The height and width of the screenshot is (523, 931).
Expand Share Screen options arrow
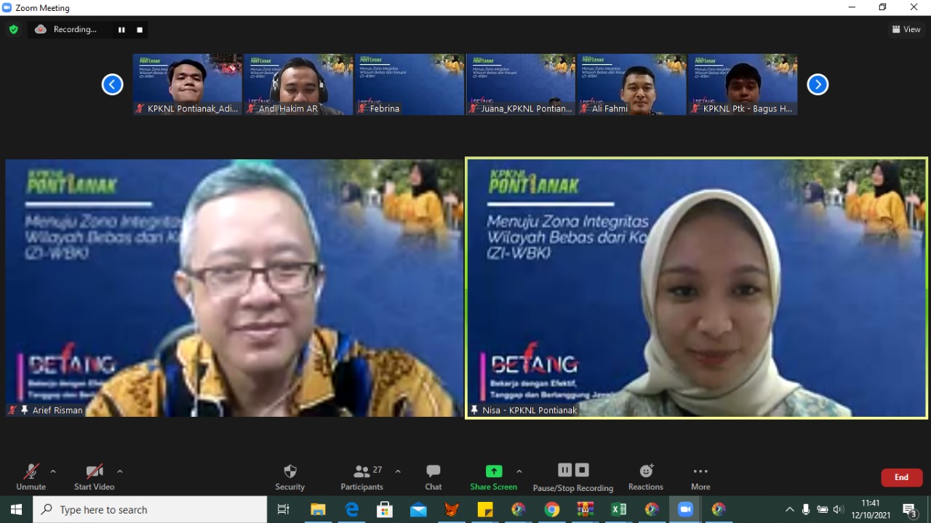[519, 471]
